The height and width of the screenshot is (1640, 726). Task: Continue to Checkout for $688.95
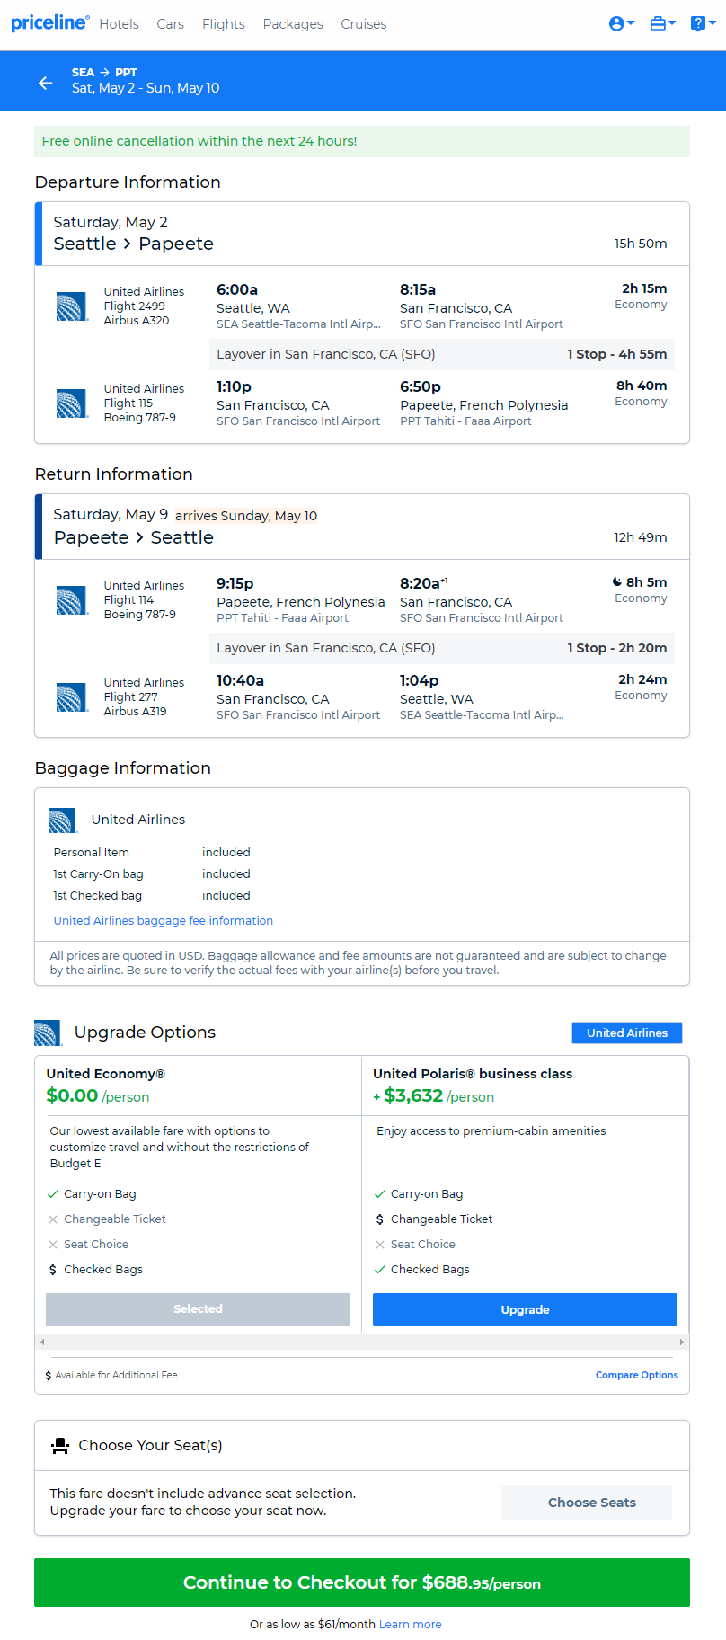click(362, 1582)
